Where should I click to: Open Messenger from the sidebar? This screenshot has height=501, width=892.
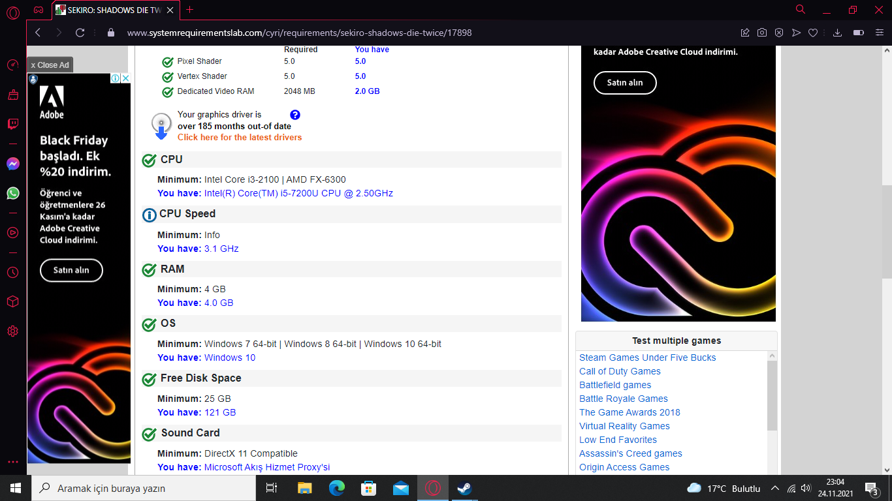click(x=13, y=164)
